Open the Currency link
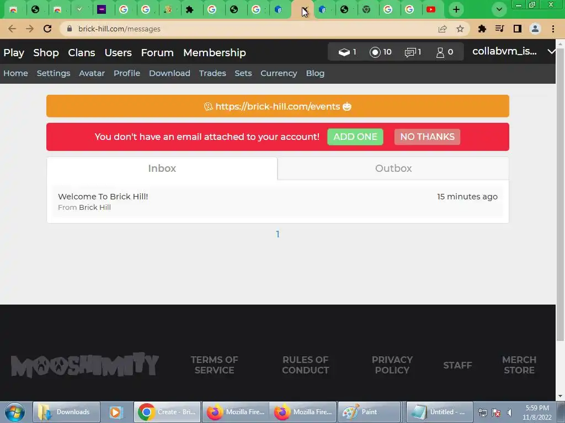Image resolution: width=565 pixels, height=423 pixels. pyautogui.click(x=279, y=73)
